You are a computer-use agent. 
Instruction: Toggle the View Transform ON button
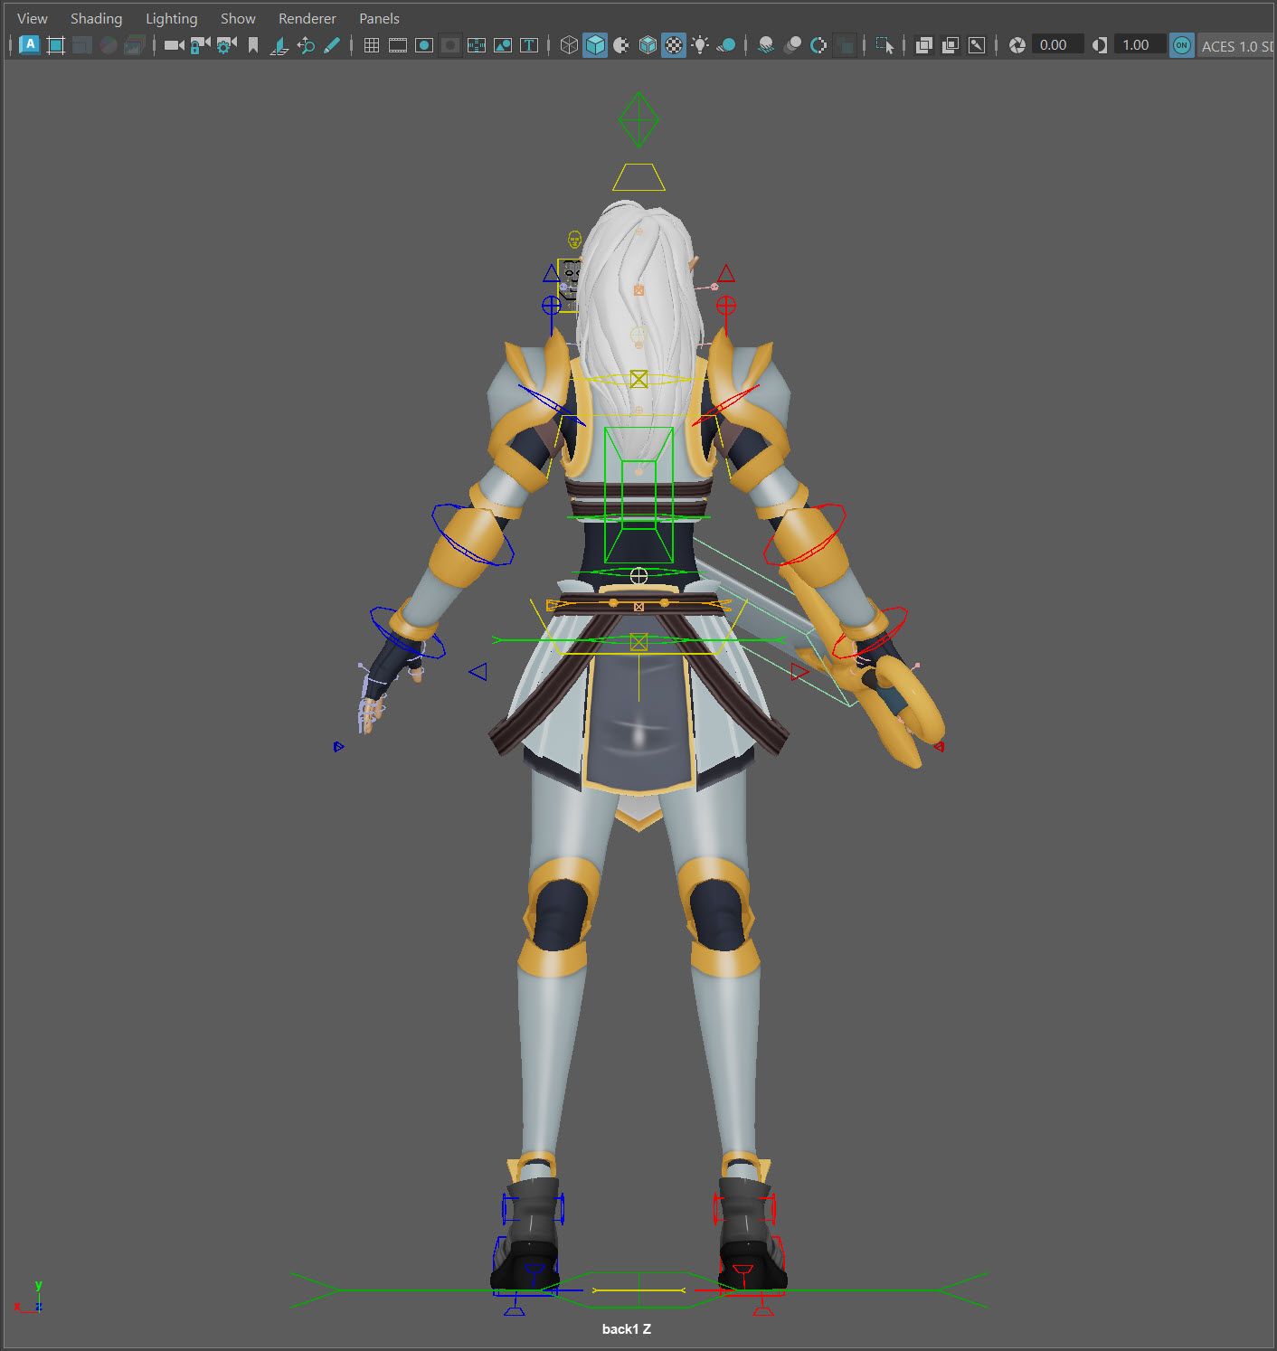point(1181,44)
